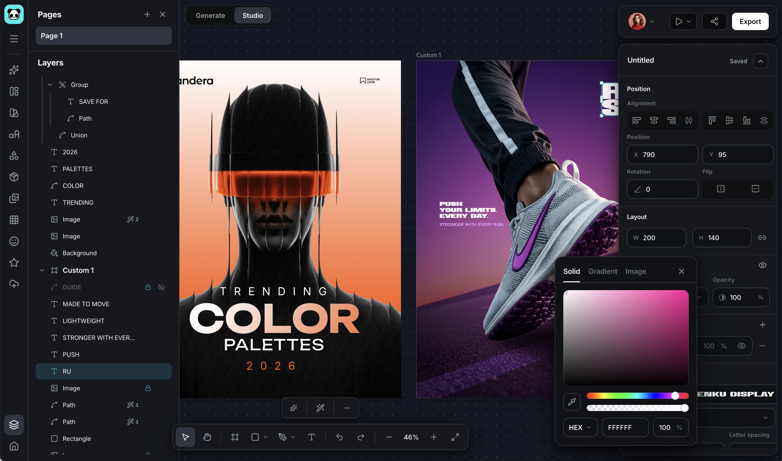Image resolution: width=782 pixels, height=461 pixels.
Task: Open the uploads cloud icon
Action: [x=14, y=284]
